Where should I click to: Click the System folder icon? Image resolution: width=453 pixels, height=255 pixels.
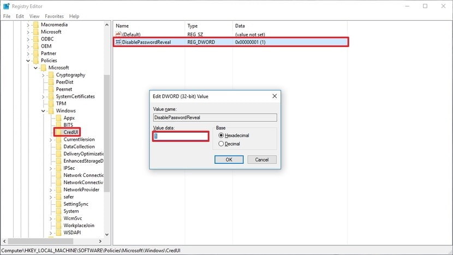tap(58, 211)
